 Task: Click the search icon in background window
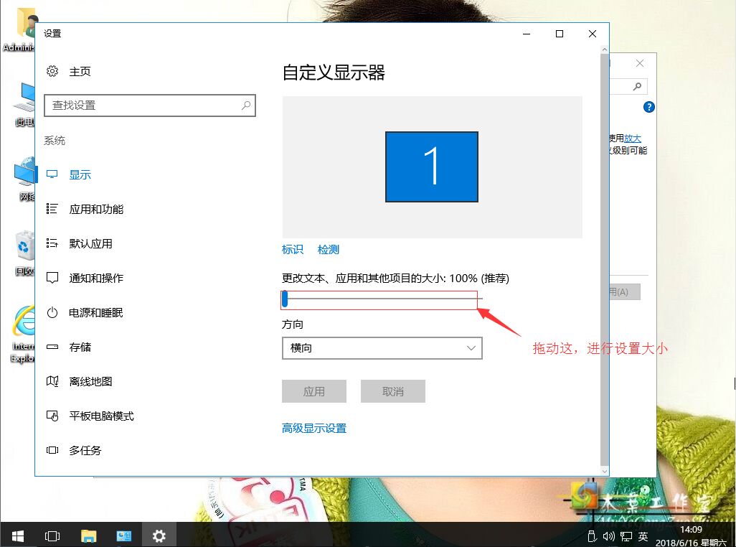click(x=637, y=86)
